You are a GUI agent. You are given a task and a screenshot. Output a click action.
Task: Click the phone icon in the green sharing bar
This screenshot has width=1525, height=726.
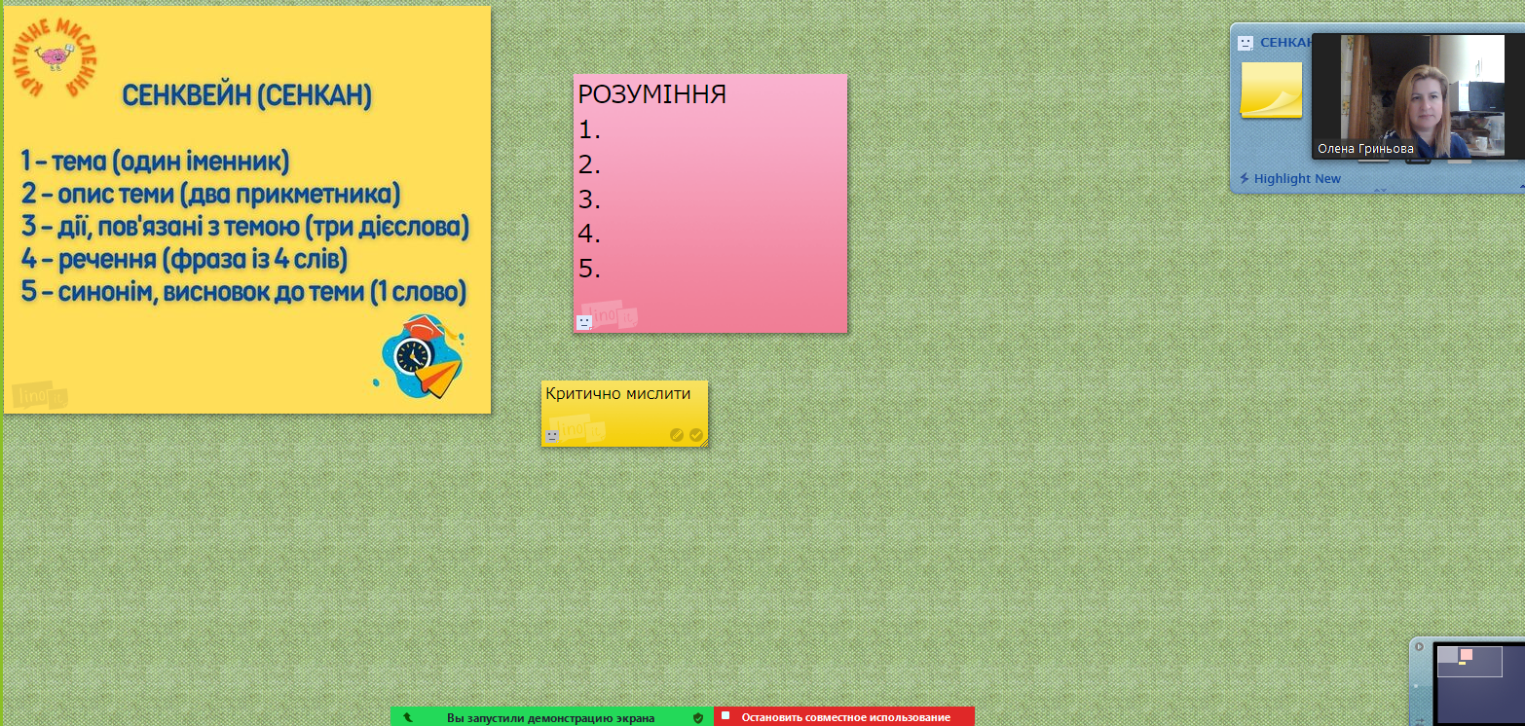407,717
